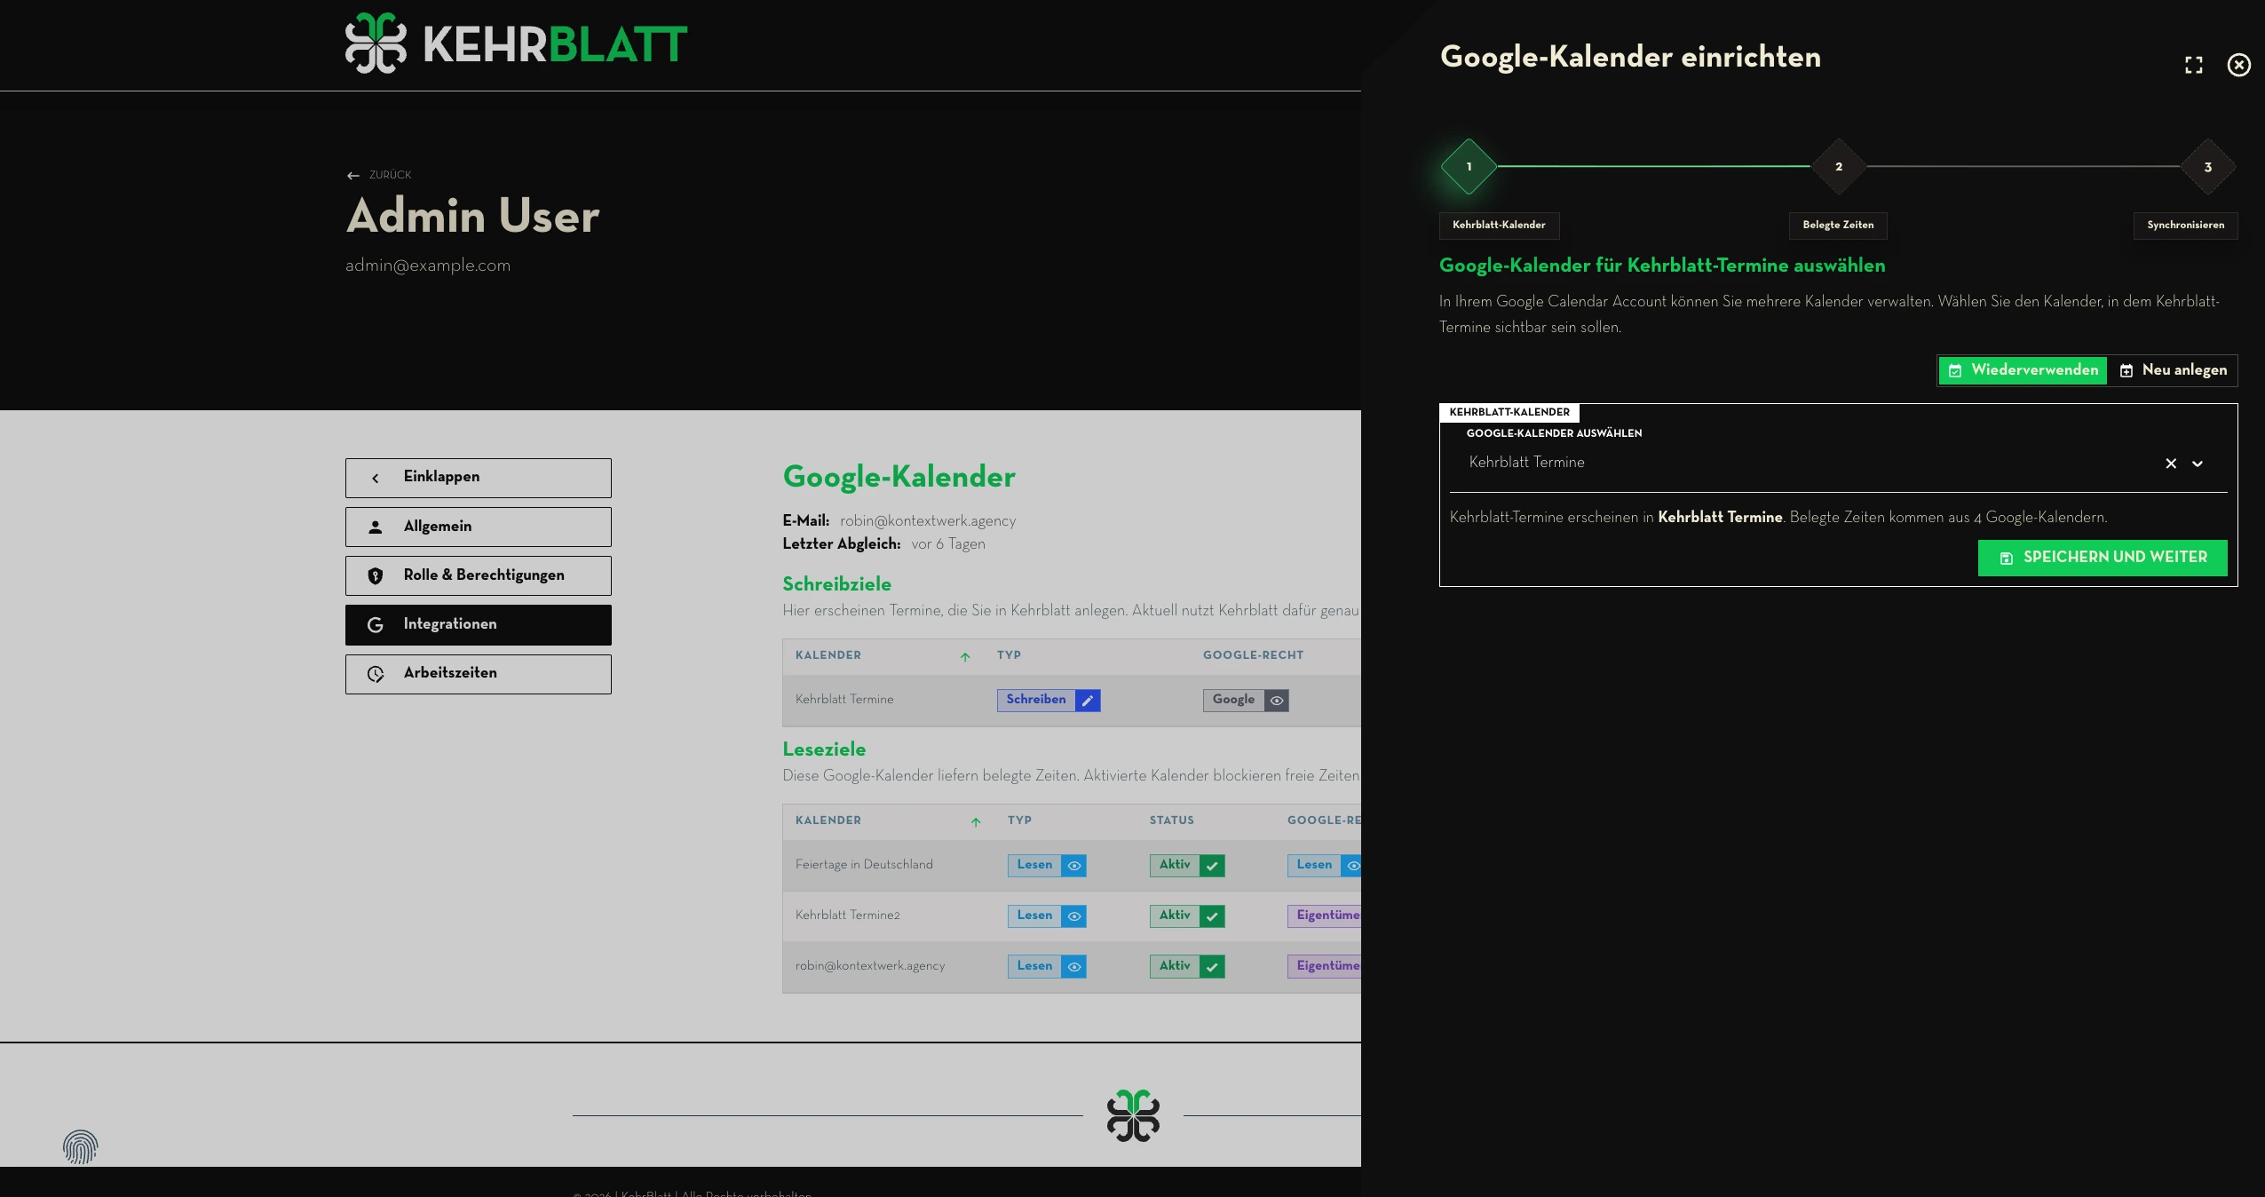Click the back arrow next to Zurück
Screen dimensions: 2265x1197
353,176
